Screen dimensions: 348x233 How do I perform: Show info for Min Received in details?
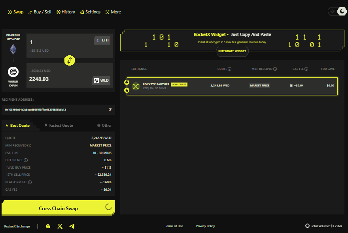click(29, 146)
